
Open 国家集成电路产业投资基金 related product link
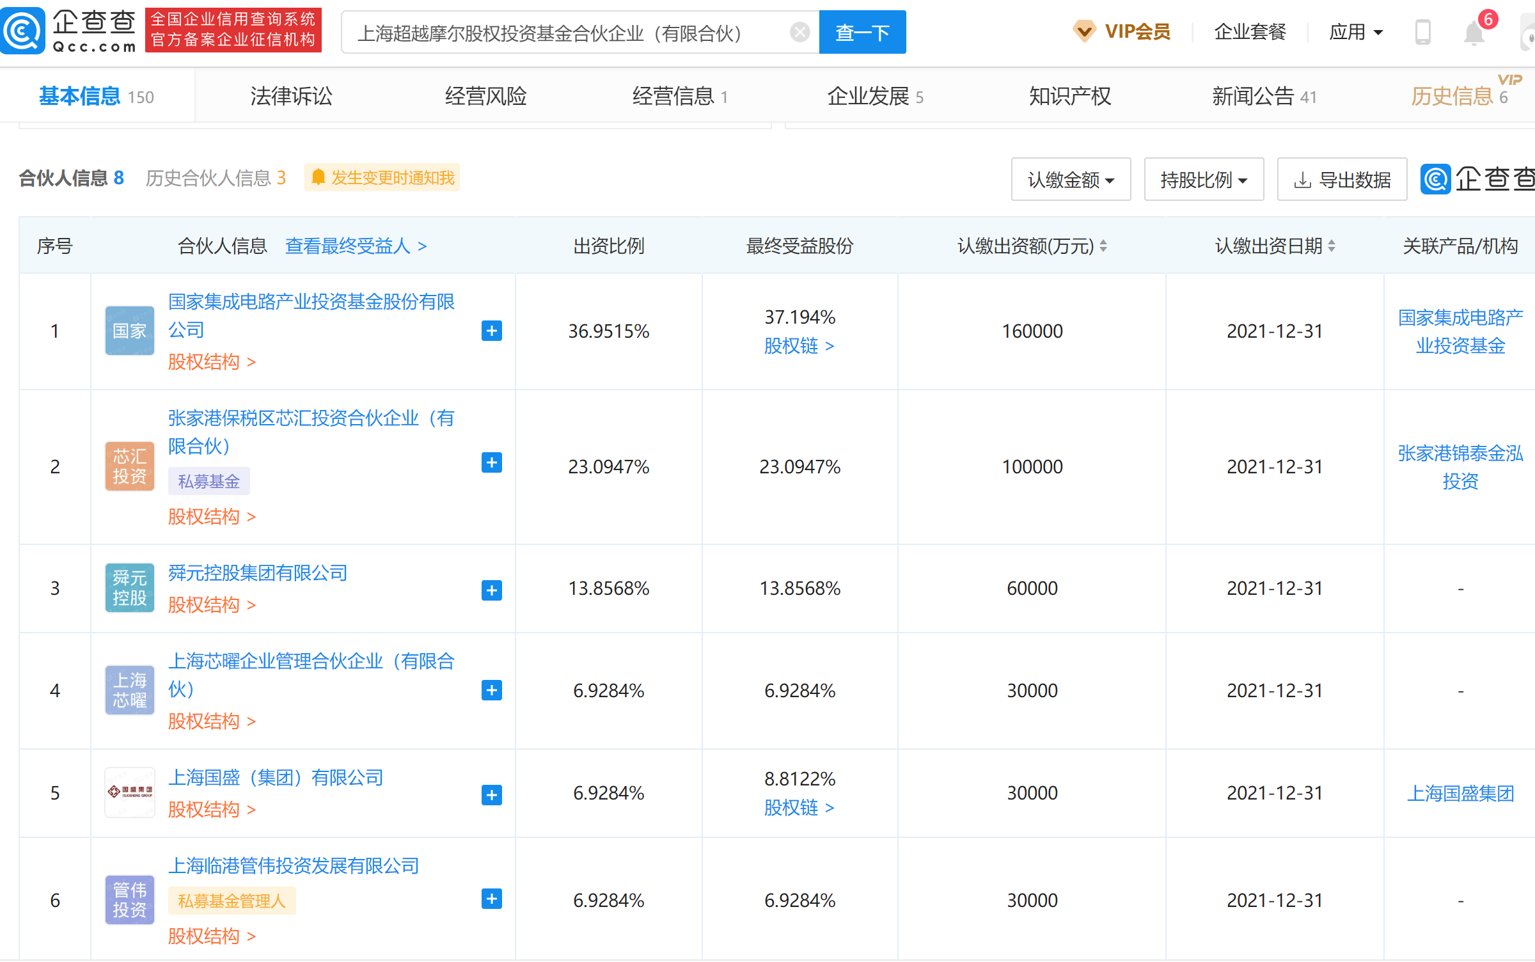[x=1460, y=331]
